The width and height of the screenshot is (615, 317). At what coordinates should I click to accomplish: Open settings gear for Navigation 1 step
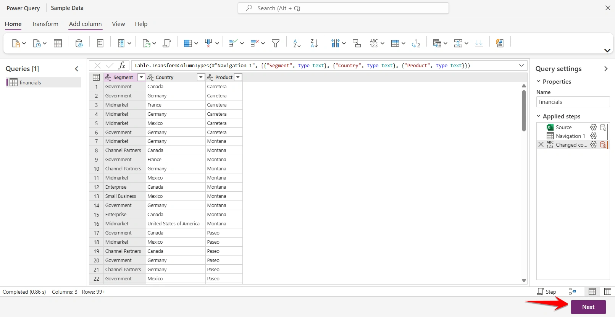594,136
